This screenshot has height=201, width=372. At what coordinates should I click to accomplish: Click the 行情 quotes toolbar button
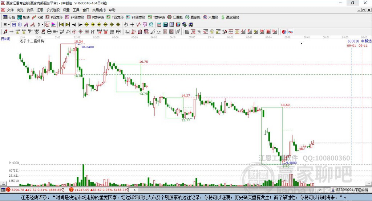click(x=9, y=17)
